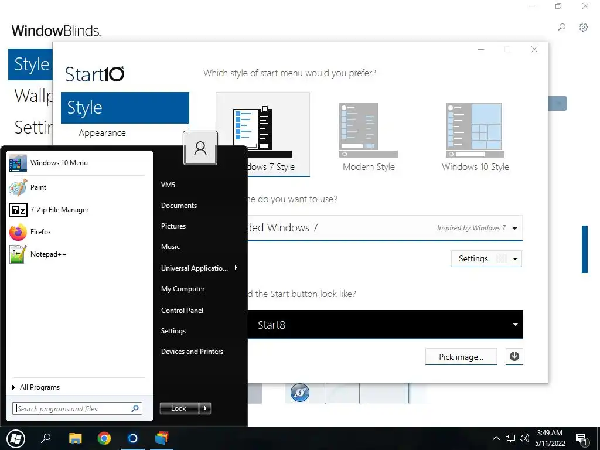
Task: Expand the Settings dropdown arrow
Action: (515, 259)
